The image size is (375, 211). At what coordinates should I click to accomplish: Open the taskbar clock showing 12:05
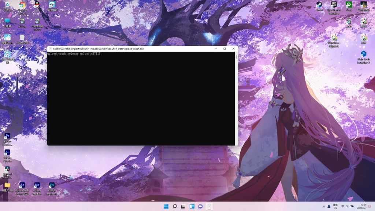[x=361, y=206]
